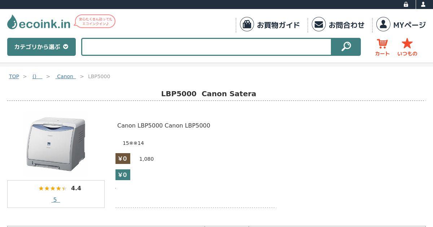The image size is (433, 227).
Task: Click the LBP5000 breadcrumb text
Action: [x=99, y=76]
